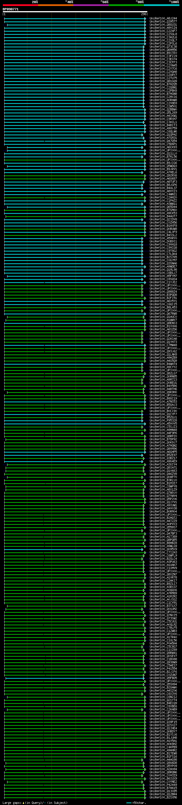Select hit UniRef100_C2YN45
The image size is (182, 805).
(163, 66)
